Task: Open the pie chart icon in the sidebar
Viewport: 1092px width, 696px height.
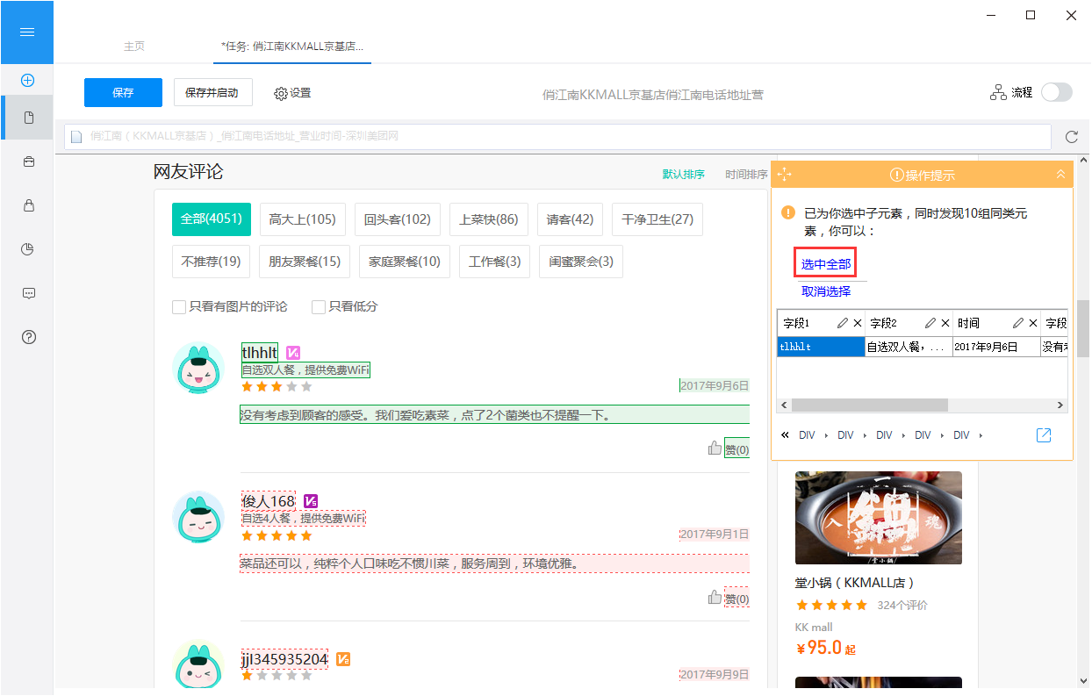Action: pyautogui.click(x=28, y=249)
